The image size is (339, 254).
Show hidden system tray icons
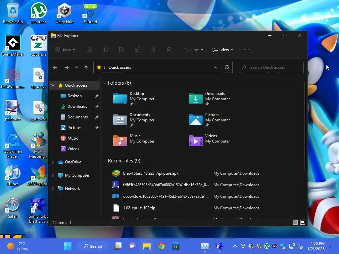tap(235, 246)
